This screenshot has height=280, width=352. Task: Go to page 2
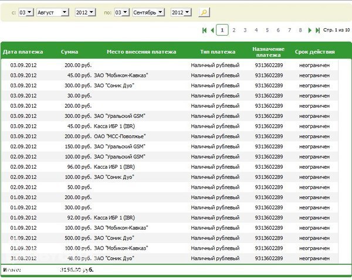[x=233, y=30]
